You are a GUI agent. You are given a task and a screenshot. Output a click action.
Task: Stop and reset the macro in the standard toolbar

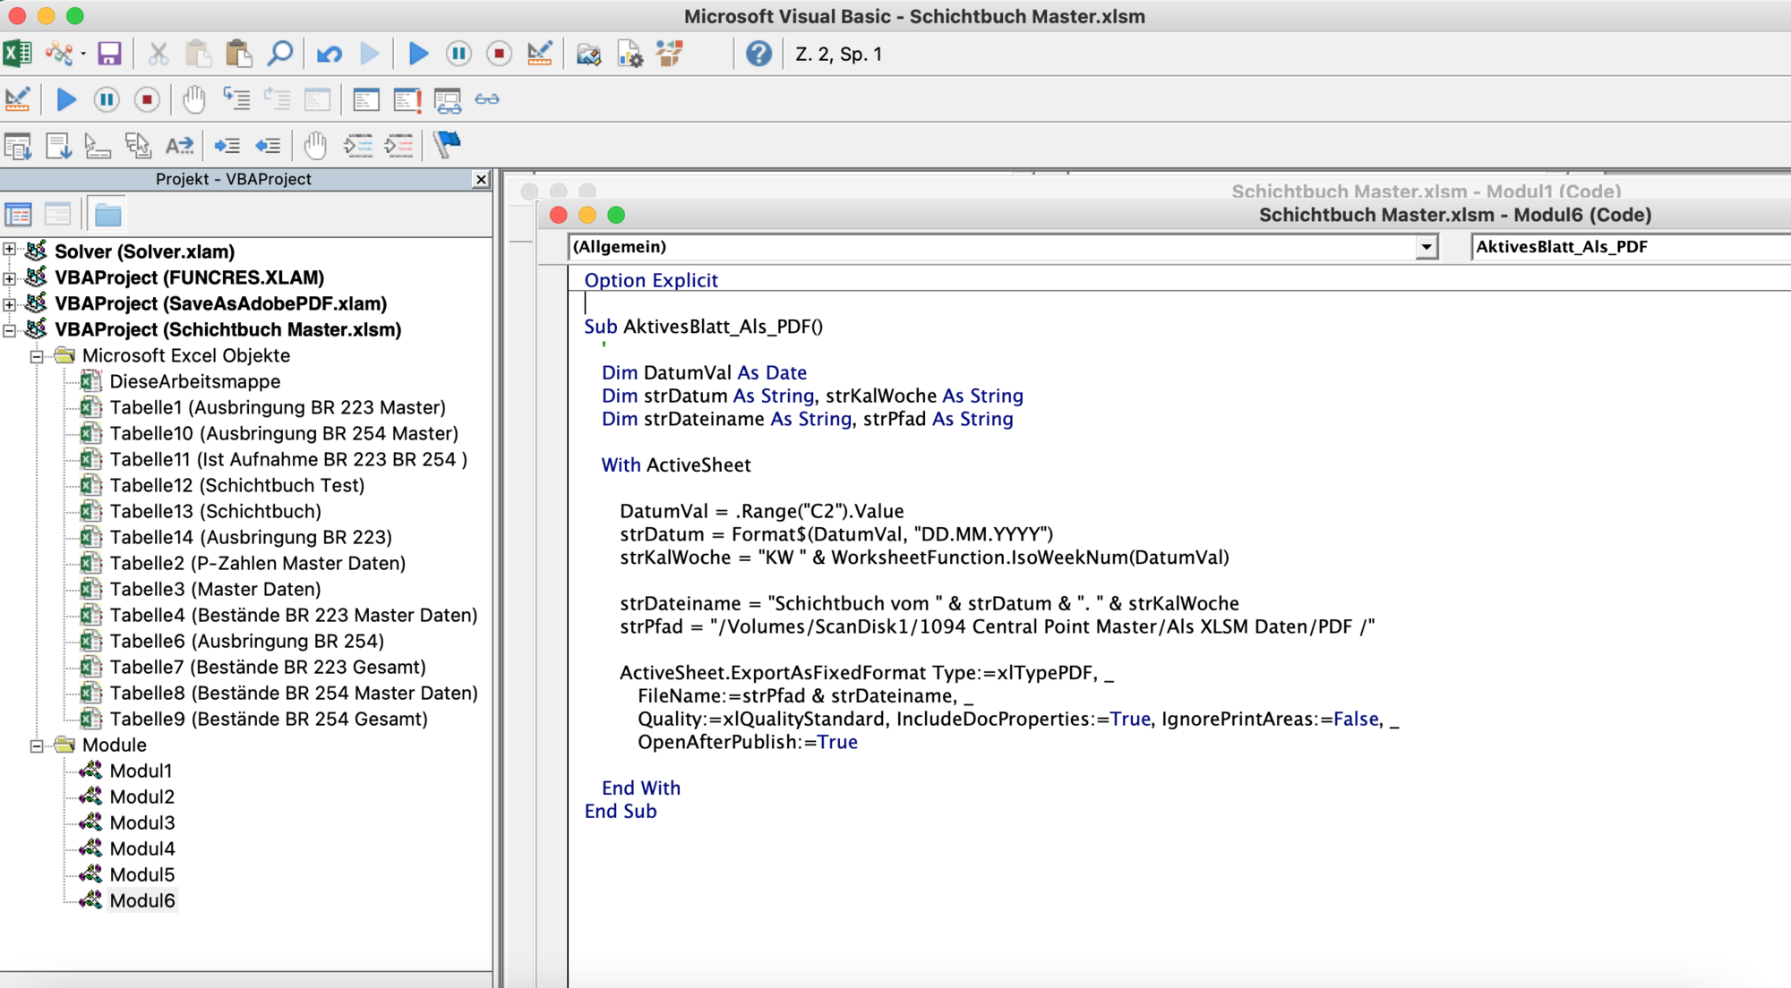[499, 54]
